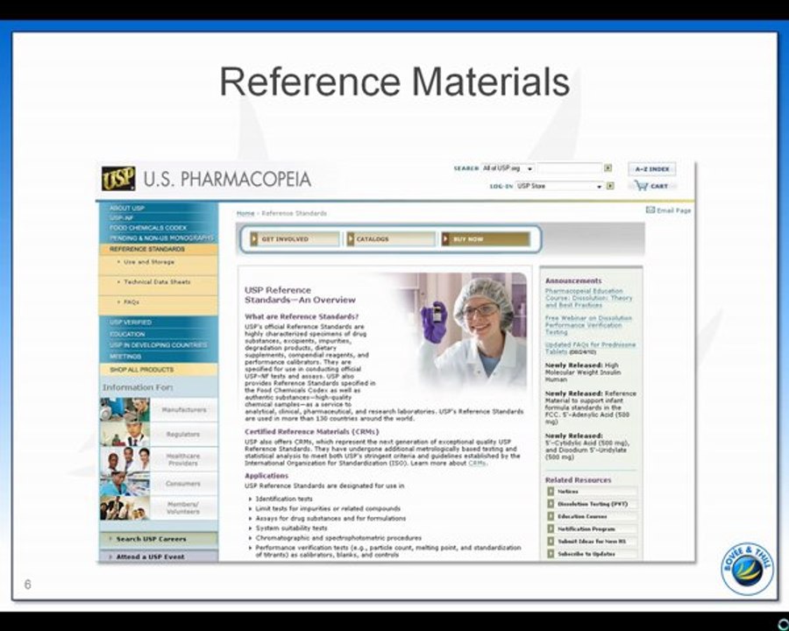This screenshot has width=789, height=631.
Task: Click the Healthcare Providers thumbnail image
Action: point(124,459)
